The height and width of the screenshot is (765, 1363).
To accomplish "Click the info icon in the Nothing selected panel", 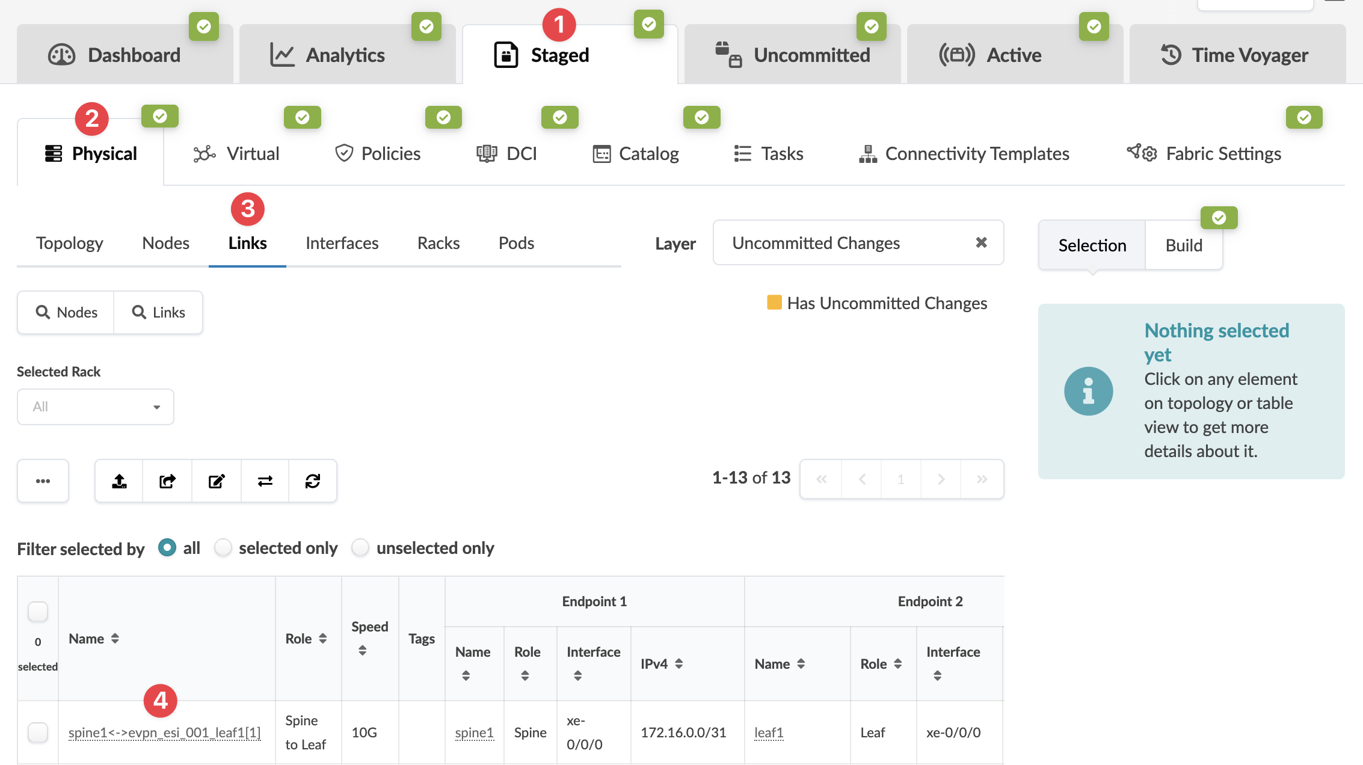I will 1088,391.
